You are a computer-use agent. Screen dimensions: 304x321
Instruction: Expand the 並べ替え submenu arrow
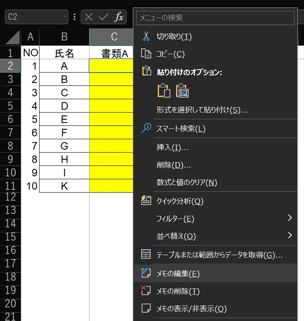point(290,235)
